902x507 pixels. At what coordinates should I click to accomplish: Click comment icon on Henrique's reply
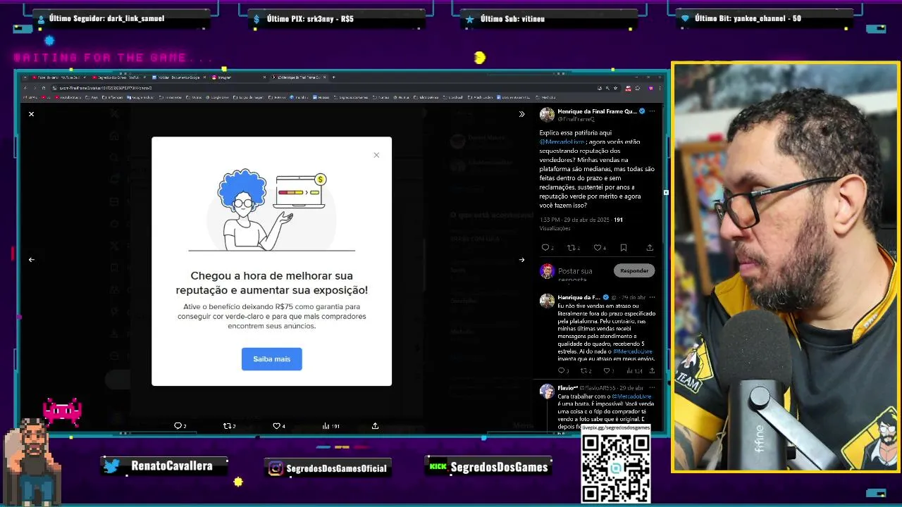[562, 370]
